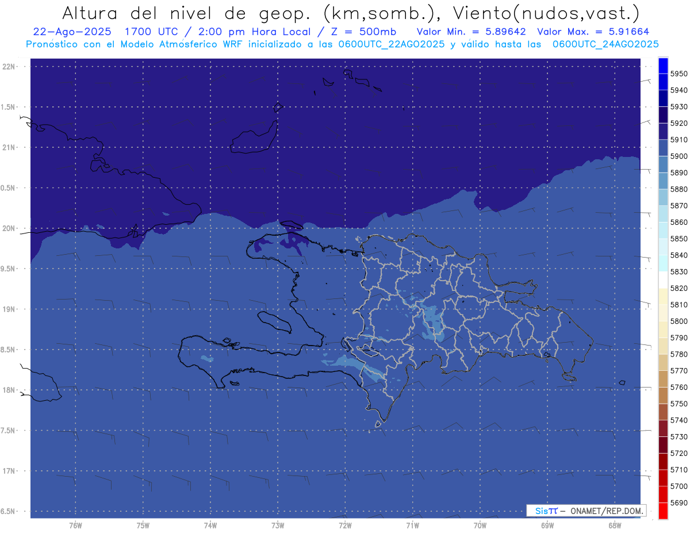The height and width of the screenshot is (533, 690).
Task: Select the legend swatch between 5890 and 5900
Action: 663,164
